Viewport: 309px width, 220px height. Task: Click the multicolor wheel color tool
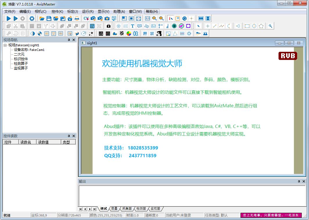point(129,34)
